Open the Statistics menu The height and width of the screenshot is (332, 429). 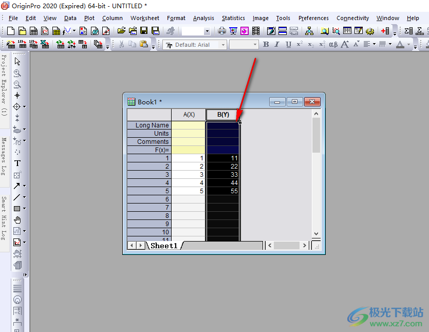(233, 18)
